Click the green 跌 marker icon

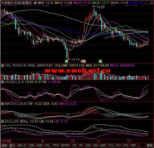click(66, 61)
